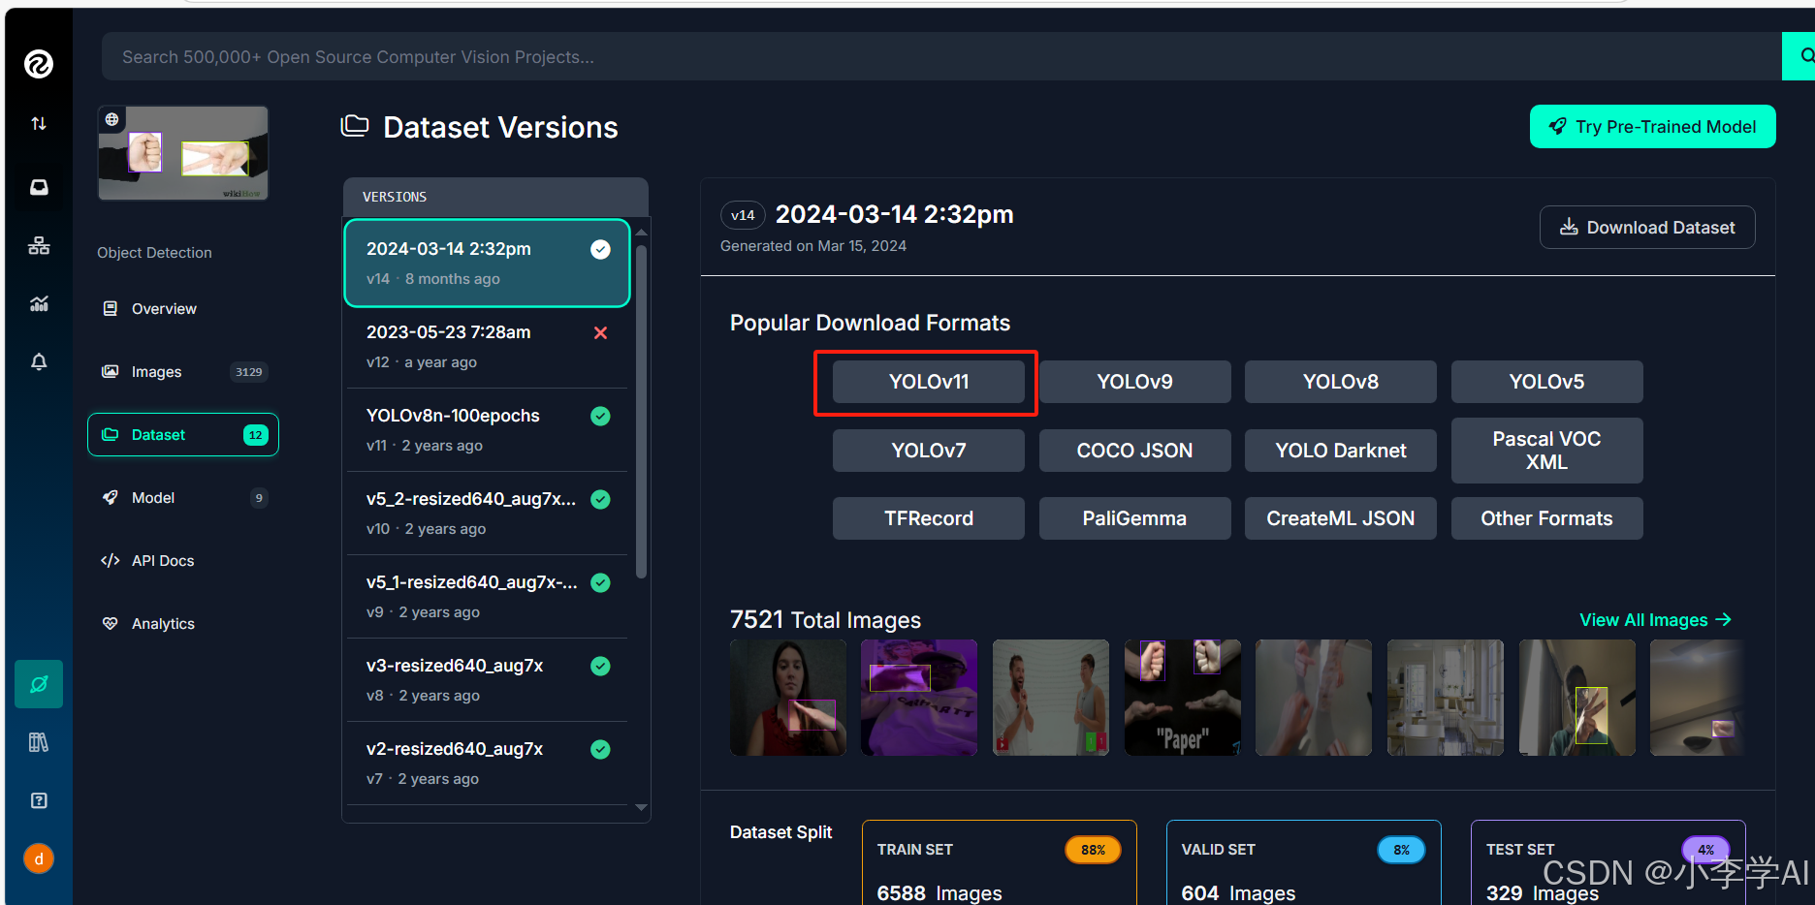This screenshot has width=1815, height=905.
Task: Click the Download Dataset button
Action: pos(1647,227)
